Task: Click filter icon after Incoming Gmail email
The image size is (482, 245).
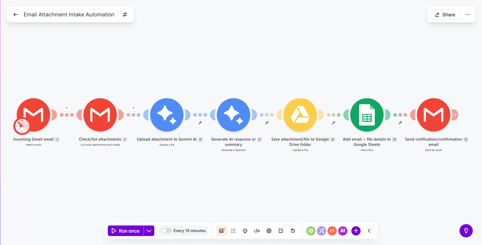Action: (67, 108)
